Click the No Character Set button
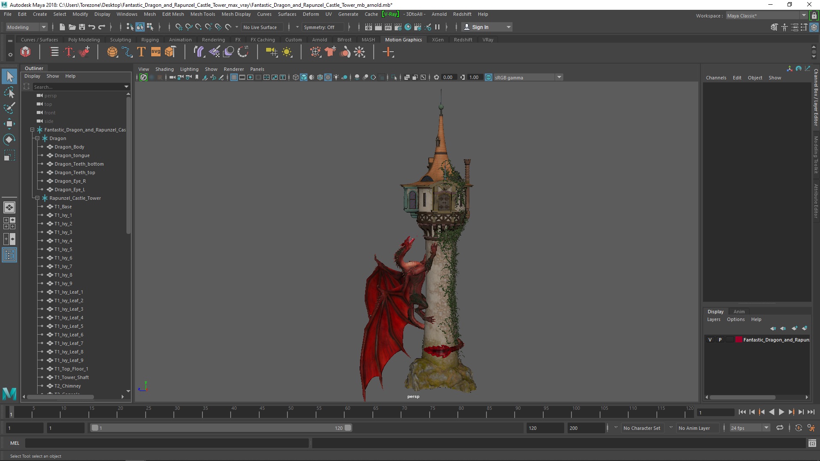The width and height of the screenshot is (820, 461). pos(641,428)
